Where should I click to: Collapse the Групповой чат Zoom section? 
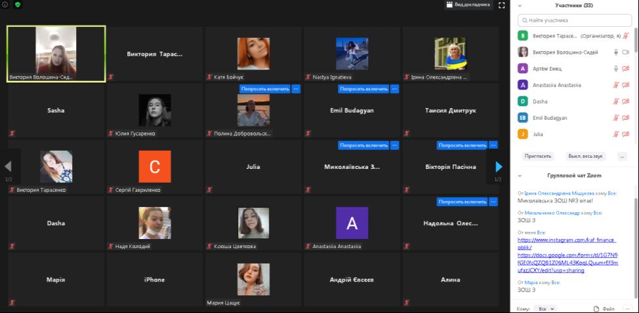(520, 175)
